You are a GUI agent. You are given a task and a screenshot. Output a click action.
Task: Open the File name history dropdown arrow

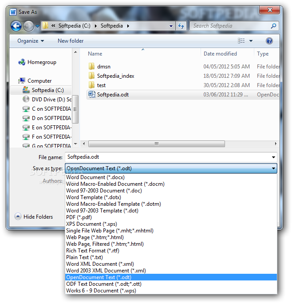(x=273, y=157)
